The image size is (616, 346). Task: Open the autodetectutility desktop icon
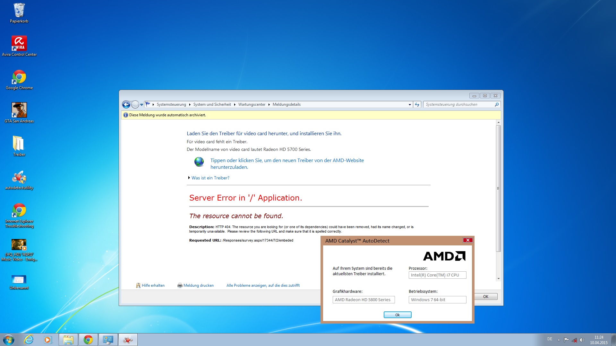tap(19, 177)
